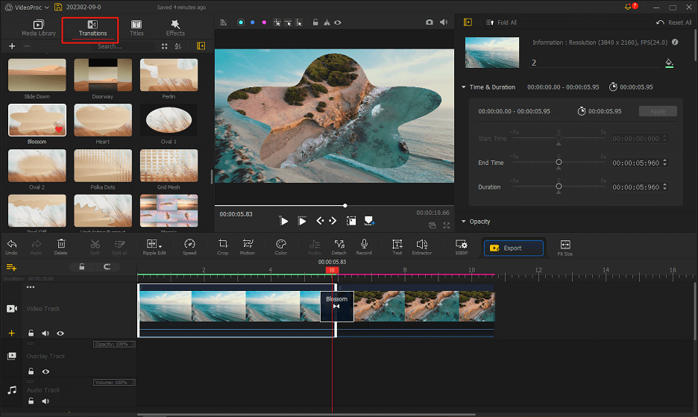
Task: Select the Perlin transition thumbnail
Action: click(169, 75)
